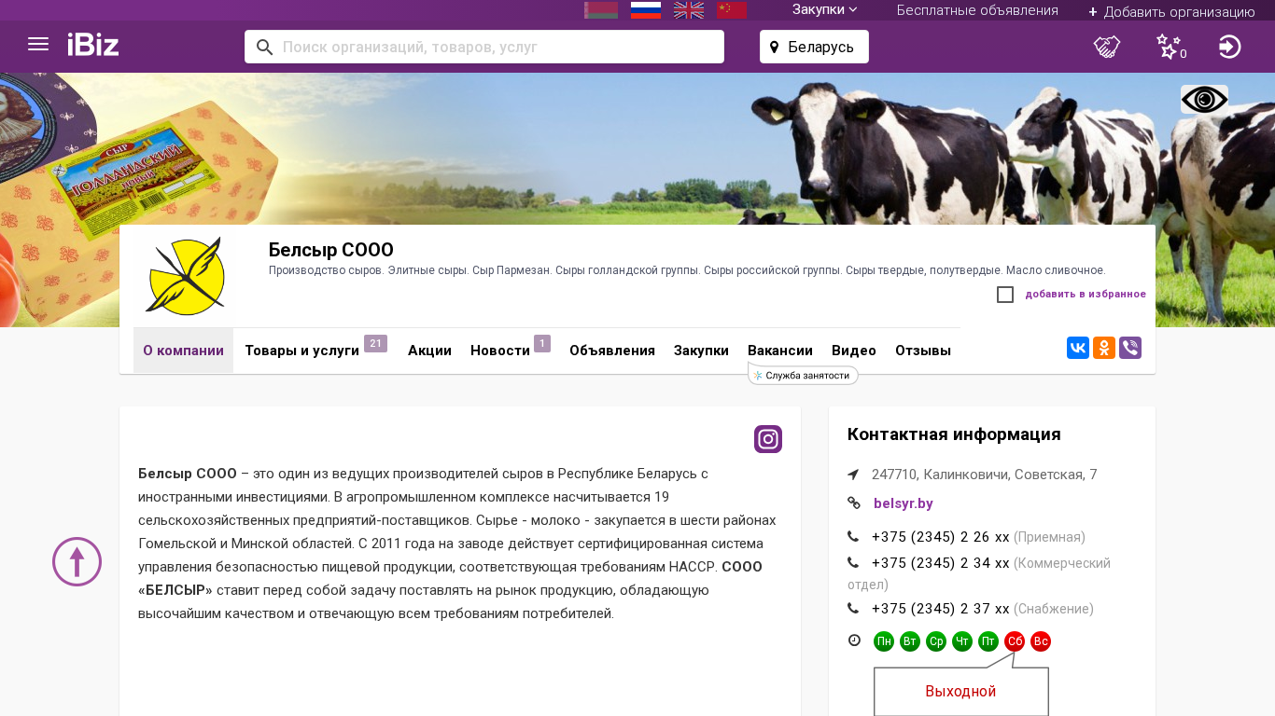Screen dimensions: 1275x716
Task: Open the Видео tab
Action: tap(854, 351)
